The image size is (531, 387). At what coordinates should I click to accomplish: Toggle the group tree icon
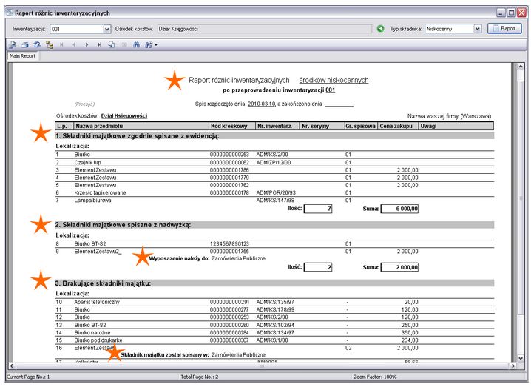pos(49,45)
